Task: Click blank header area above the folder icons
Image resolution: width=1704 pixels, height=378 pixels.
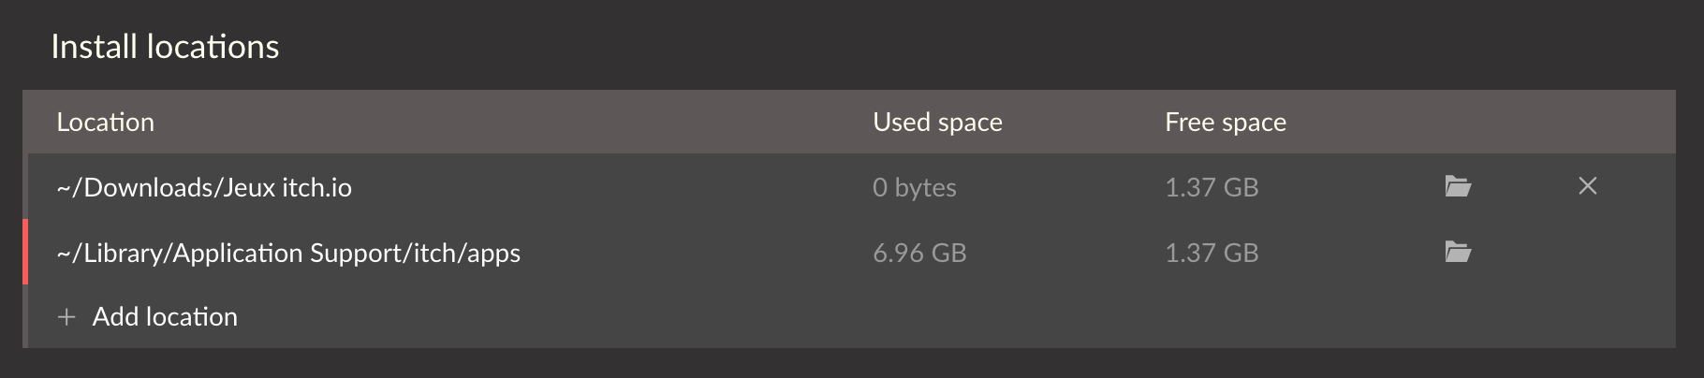Action: pyautogui.click(x=1458, y=122)
